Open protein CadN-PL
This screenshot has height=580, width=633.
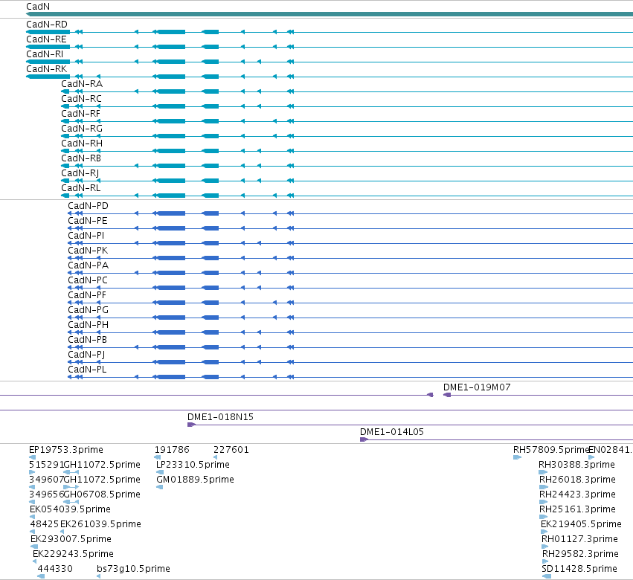point(87,370)
